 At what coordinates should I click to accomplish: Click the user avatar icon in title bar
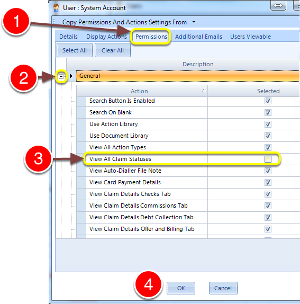[x=56, y=8]
